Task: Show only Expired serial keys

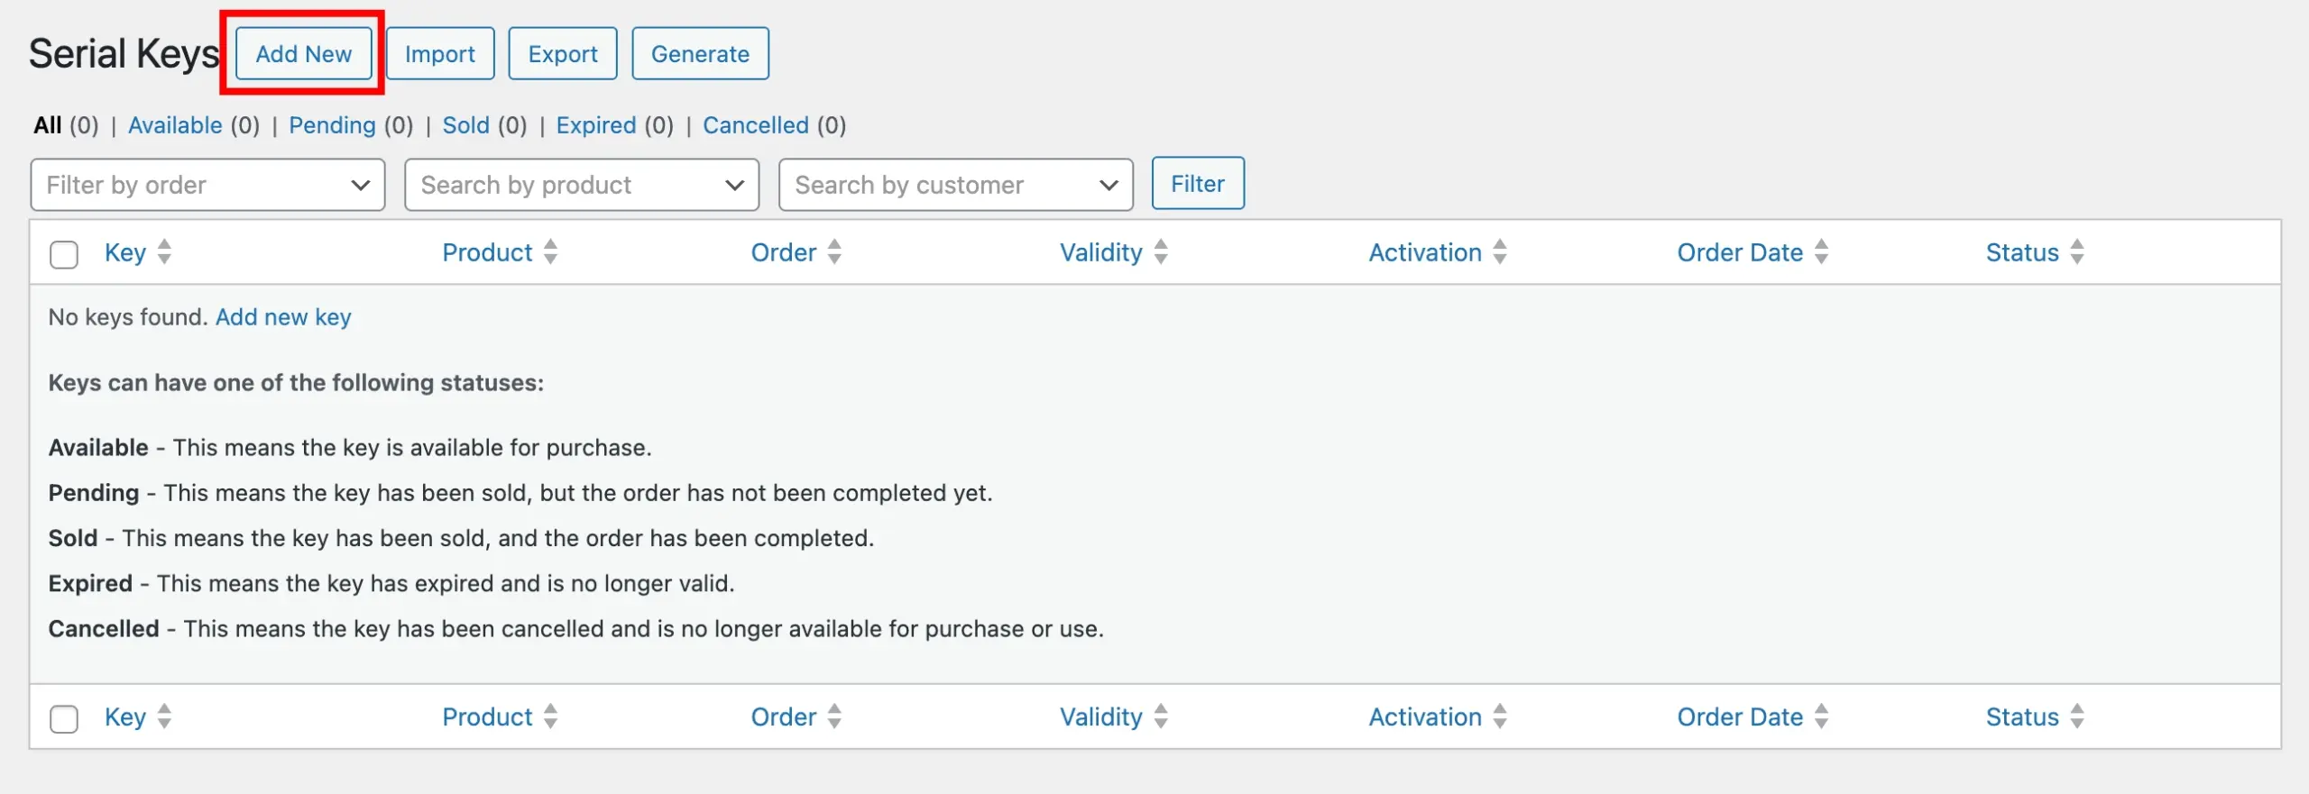Action: tap(595, 125)
